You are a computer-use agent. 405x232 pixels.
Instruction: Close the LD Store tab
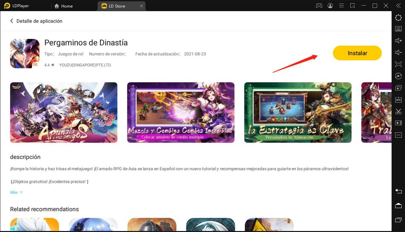click(142, 6)
